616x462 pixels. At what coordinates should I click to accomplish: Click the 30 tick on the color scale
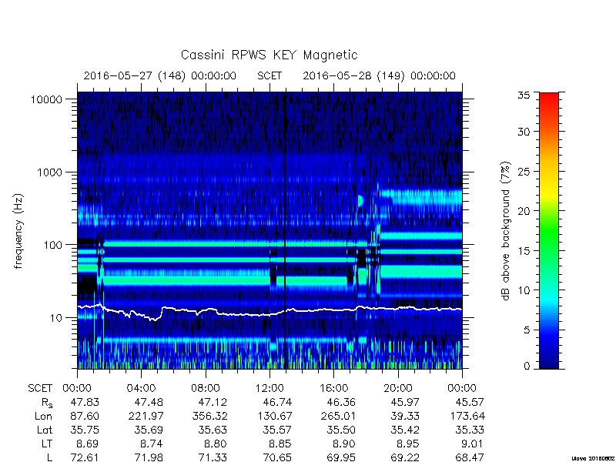(524, 132)
